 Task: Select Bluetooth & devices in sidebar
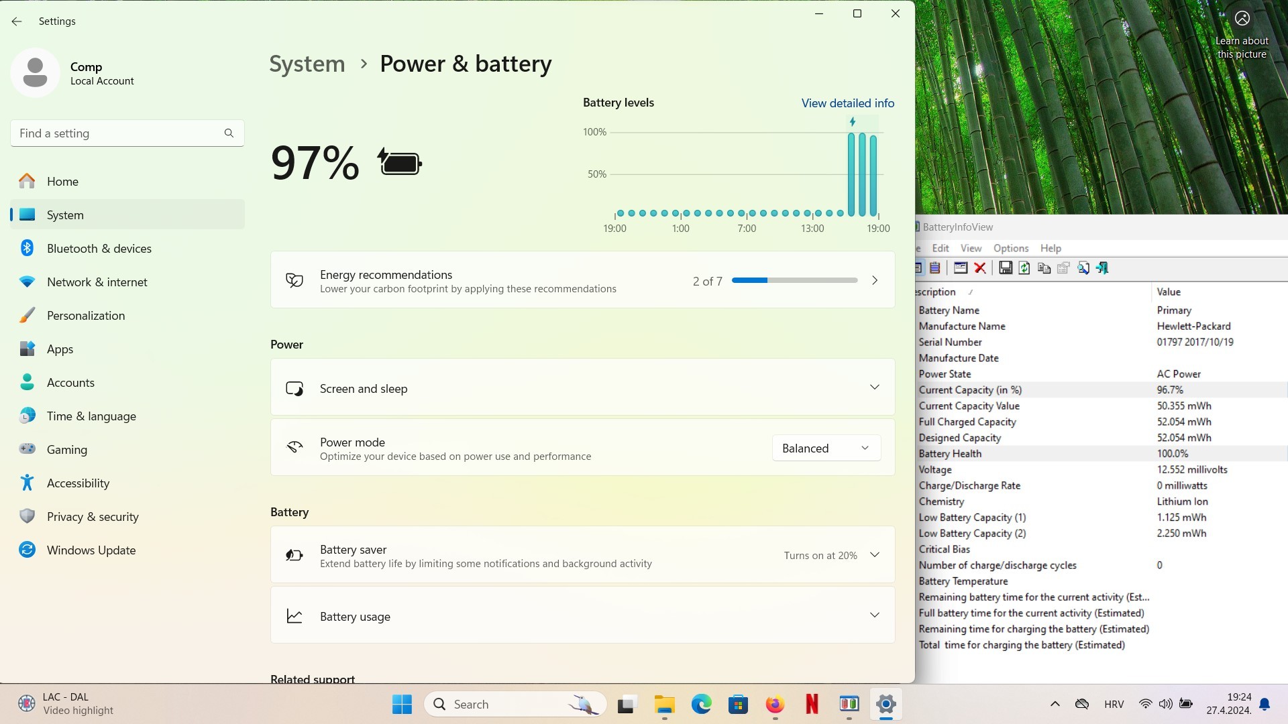point(127,248)
